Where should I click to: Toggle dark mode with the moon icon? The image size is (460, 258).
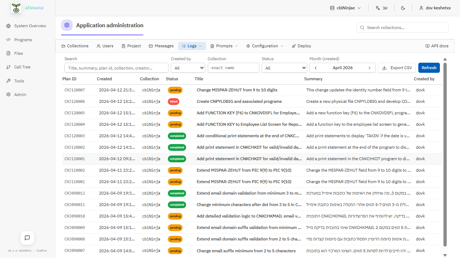pos(403,8)
